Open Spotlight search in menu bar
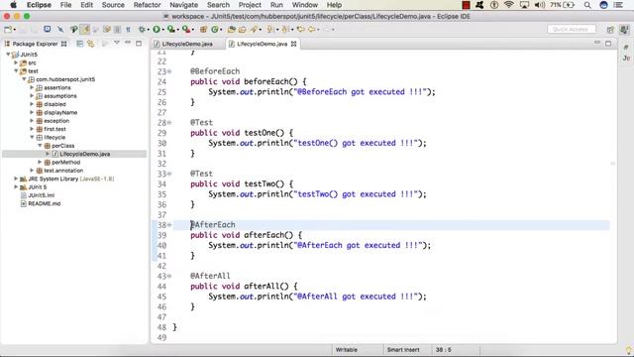Screen dimensions: 634x357 point(587,5)
